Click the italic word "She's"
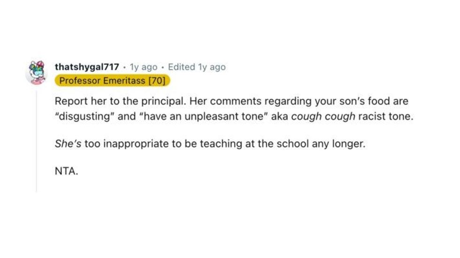The width and height of the screenshot is (460, 258). point(68,144)
